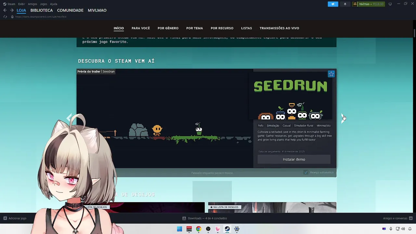The image size is (416, 234).
Task: Open Amigos e conversas icon
Action: [x=411, y=218]
